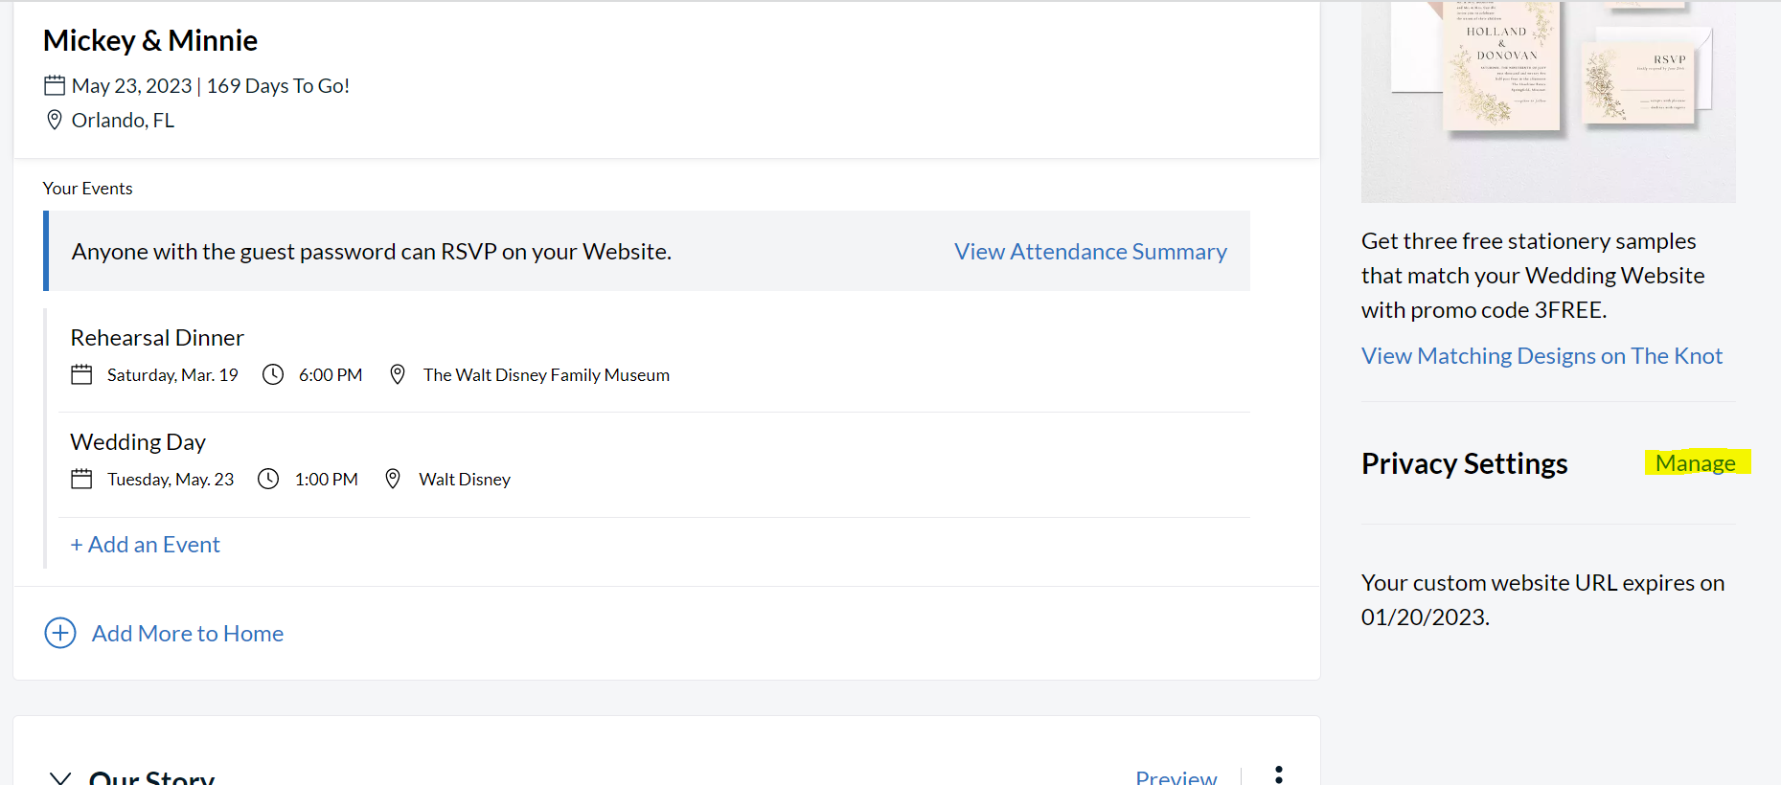This screenshot has width=1781, height=785.
Task: View Matching Designs on The Knot
Action: point(1541,356)
